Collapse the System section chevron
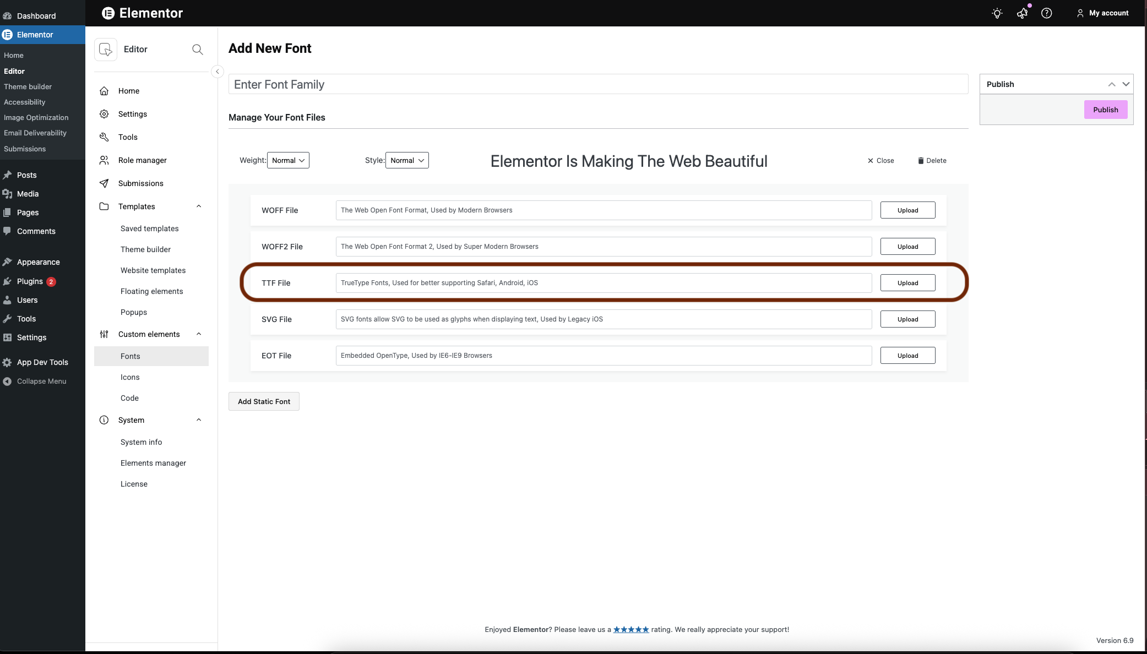The height and width of the screenshot is (654, 1147). click(x=199, y=420)
